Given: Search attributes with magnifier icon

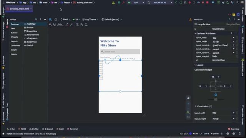Looking at the screenshot, I should coord(230,20).
